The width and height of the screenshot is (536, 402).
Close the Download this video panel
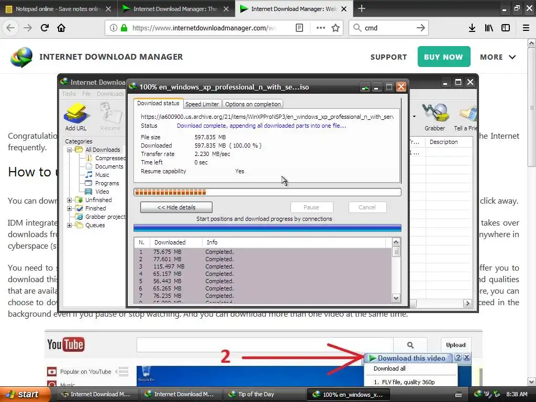pyautogui.click(x=466, y=358)
